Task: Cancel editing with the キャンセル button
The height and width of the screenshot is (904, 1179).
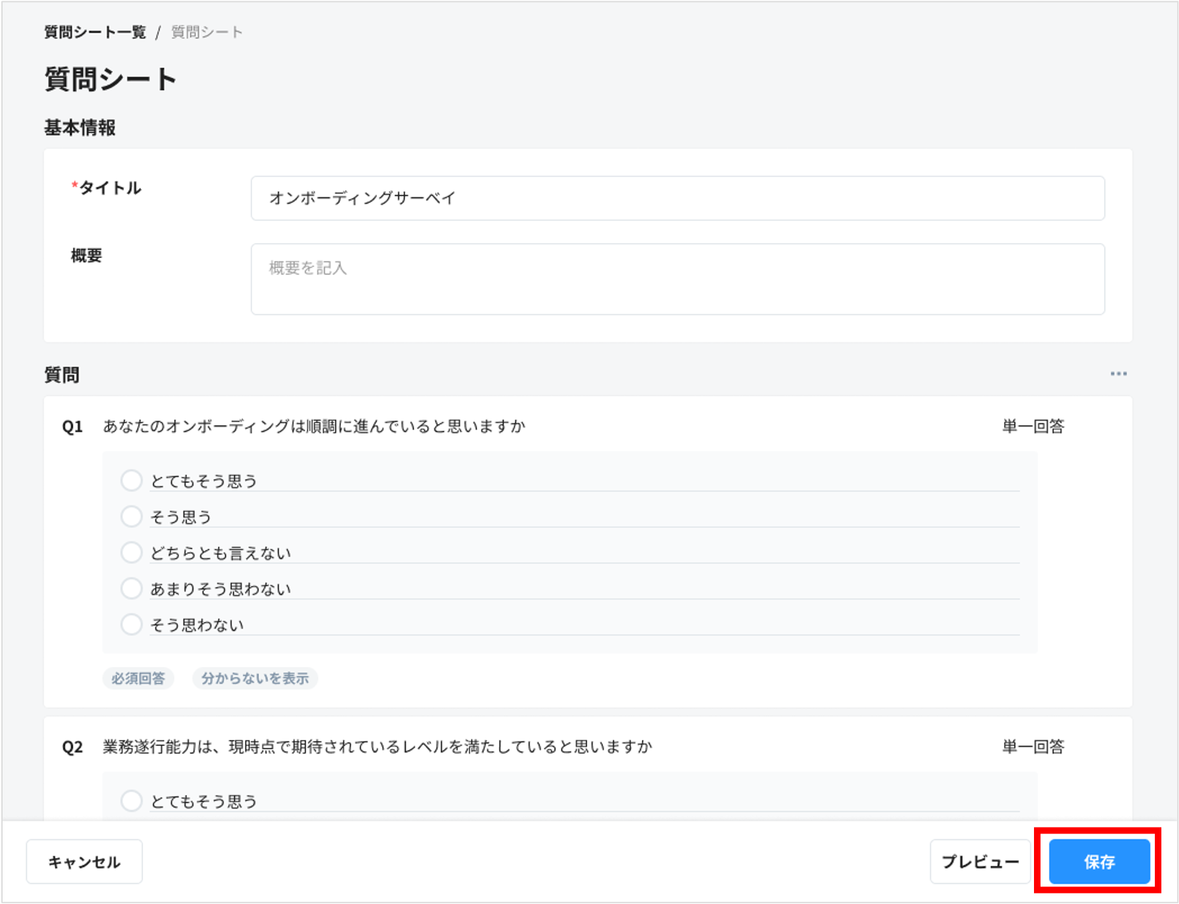Action: 84,861
